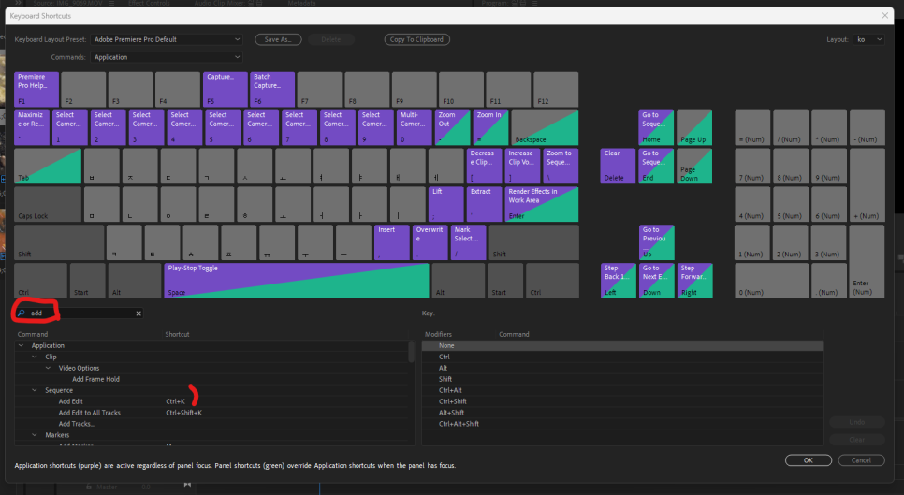
Task: Click the Zoom to Sequence backslash key
Action: tap(561, 166)
